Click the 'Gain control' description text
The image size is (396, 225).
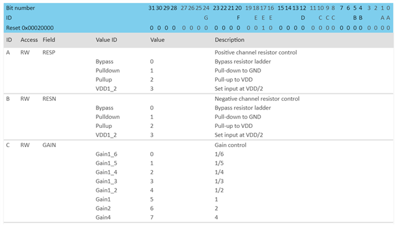(231, 145)
